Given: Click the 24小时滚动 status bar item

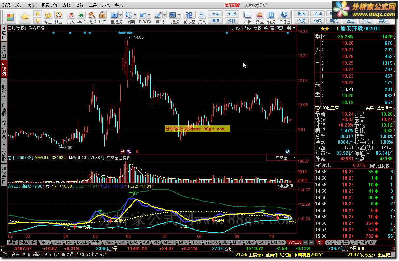Looking at the screenshot, I should click(97, 254).
